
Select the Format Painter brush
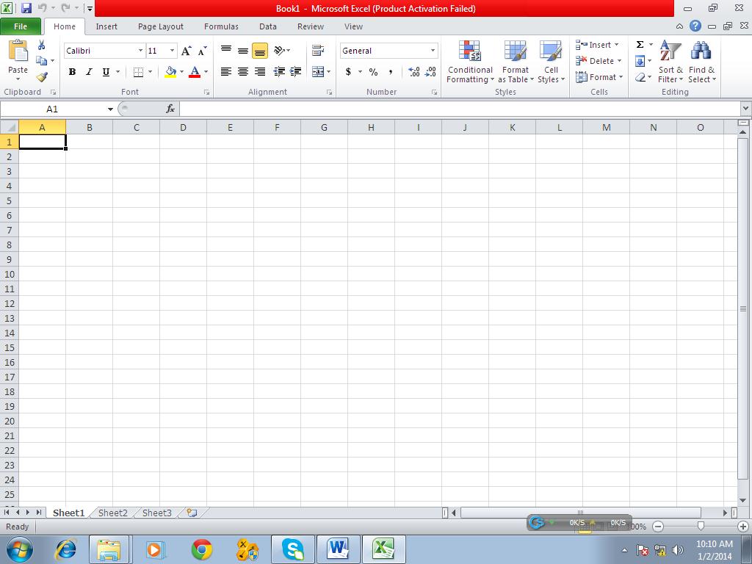(x=42, y=76)
